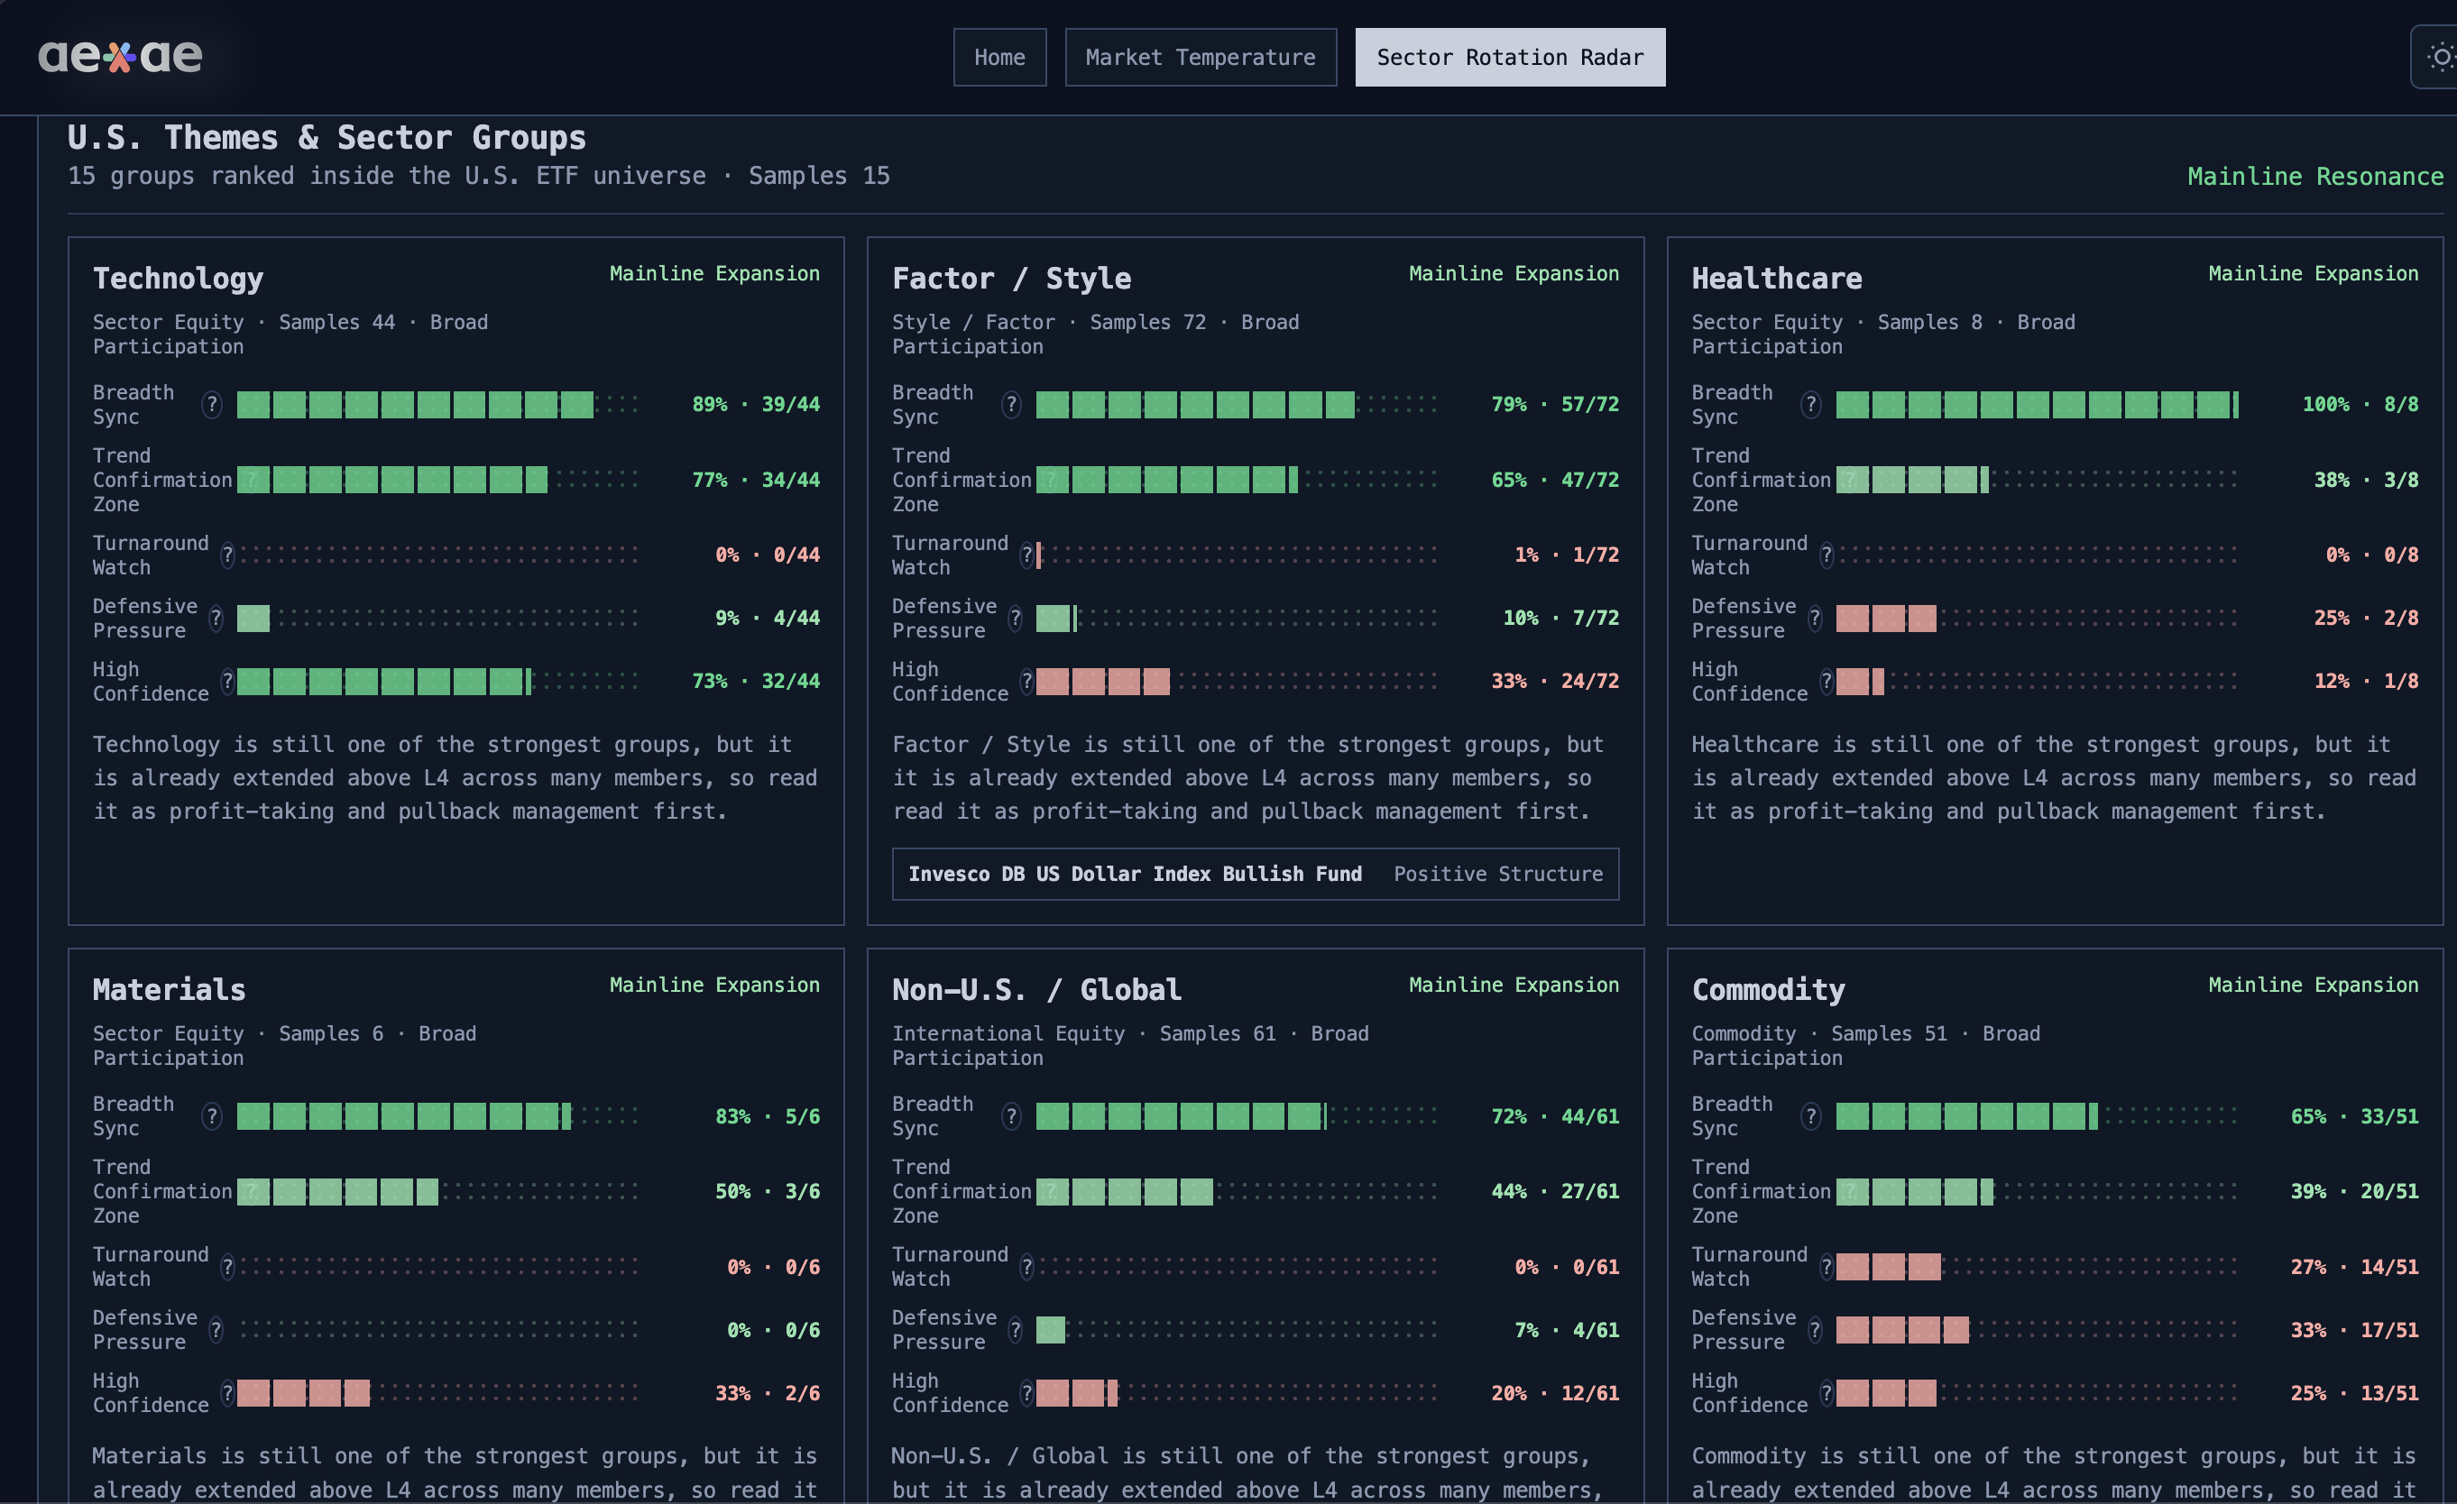
Task: Click the 'U.S. Themes & Sector Groups' heading
Action: point(327,138)
